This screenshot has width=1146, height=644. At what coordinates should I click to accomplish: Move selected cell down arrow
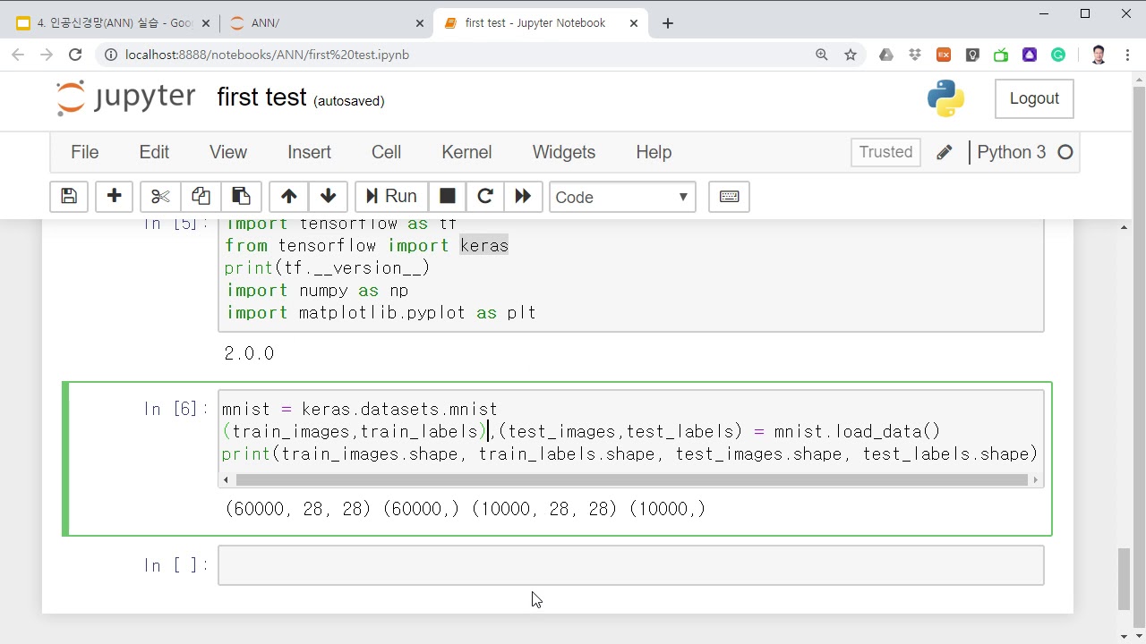point(328,197)
